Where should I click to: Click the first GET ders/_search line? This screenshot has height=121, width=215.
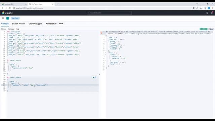[14, 61]
